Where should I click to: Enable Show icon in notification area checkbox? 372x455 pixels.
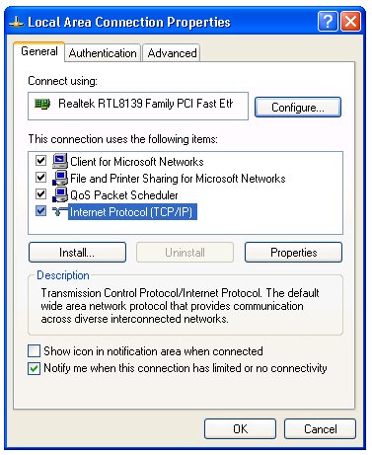coord(35,351)
